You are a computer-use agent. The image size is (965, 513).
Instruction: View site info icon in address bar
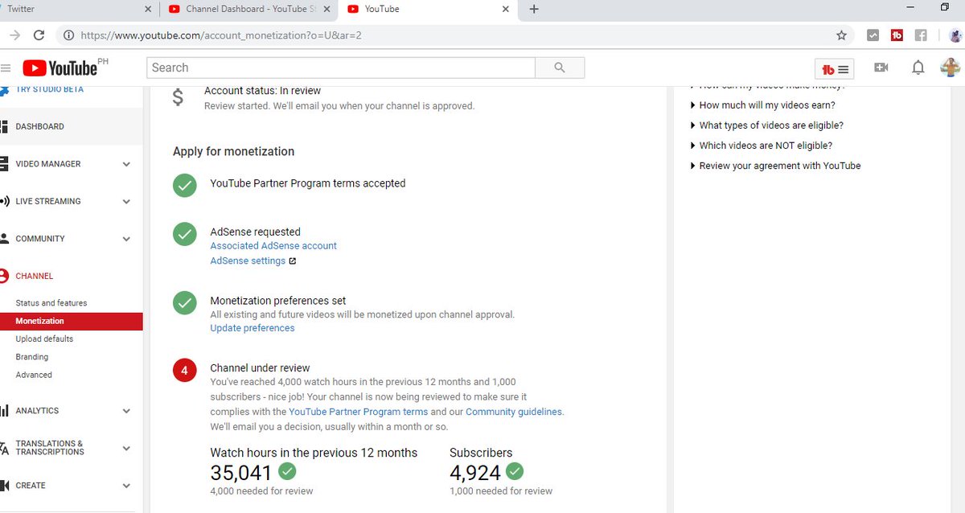pos(68,35)
